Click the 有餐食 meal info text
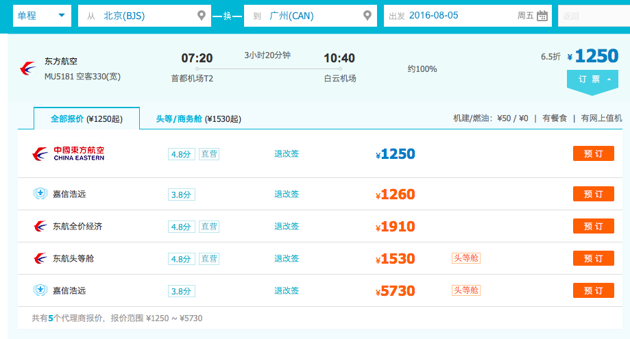The image size is (630, 339). (x=555, y=118)
